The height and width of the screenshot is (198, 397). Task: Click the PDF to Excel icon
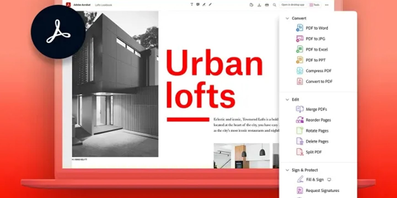[300, 49]
